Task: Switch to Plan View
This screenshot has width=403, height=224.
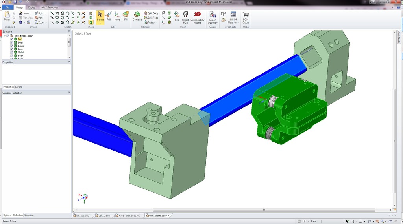Action: [26, 18]
